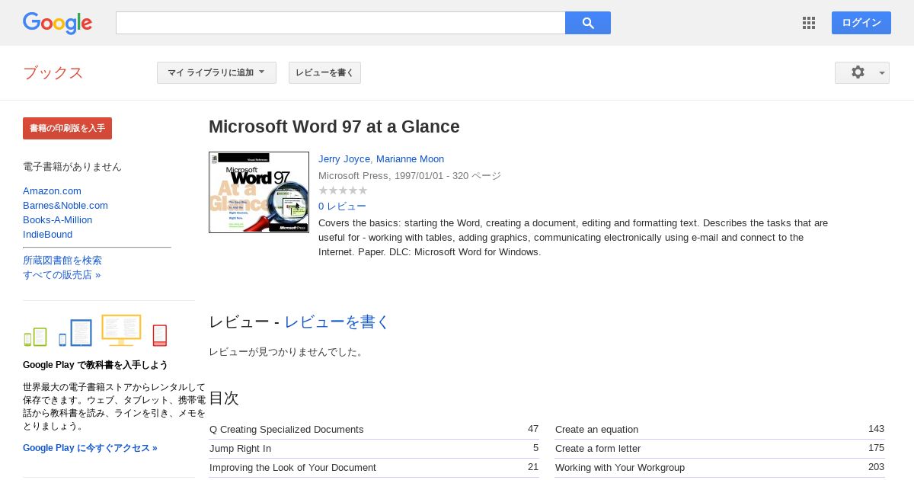The height and width of the screenshot is (480, 914).
Task: Open the Word 97 book cover thumbnail
Action: pyautogui.click(x=259, y=192)
